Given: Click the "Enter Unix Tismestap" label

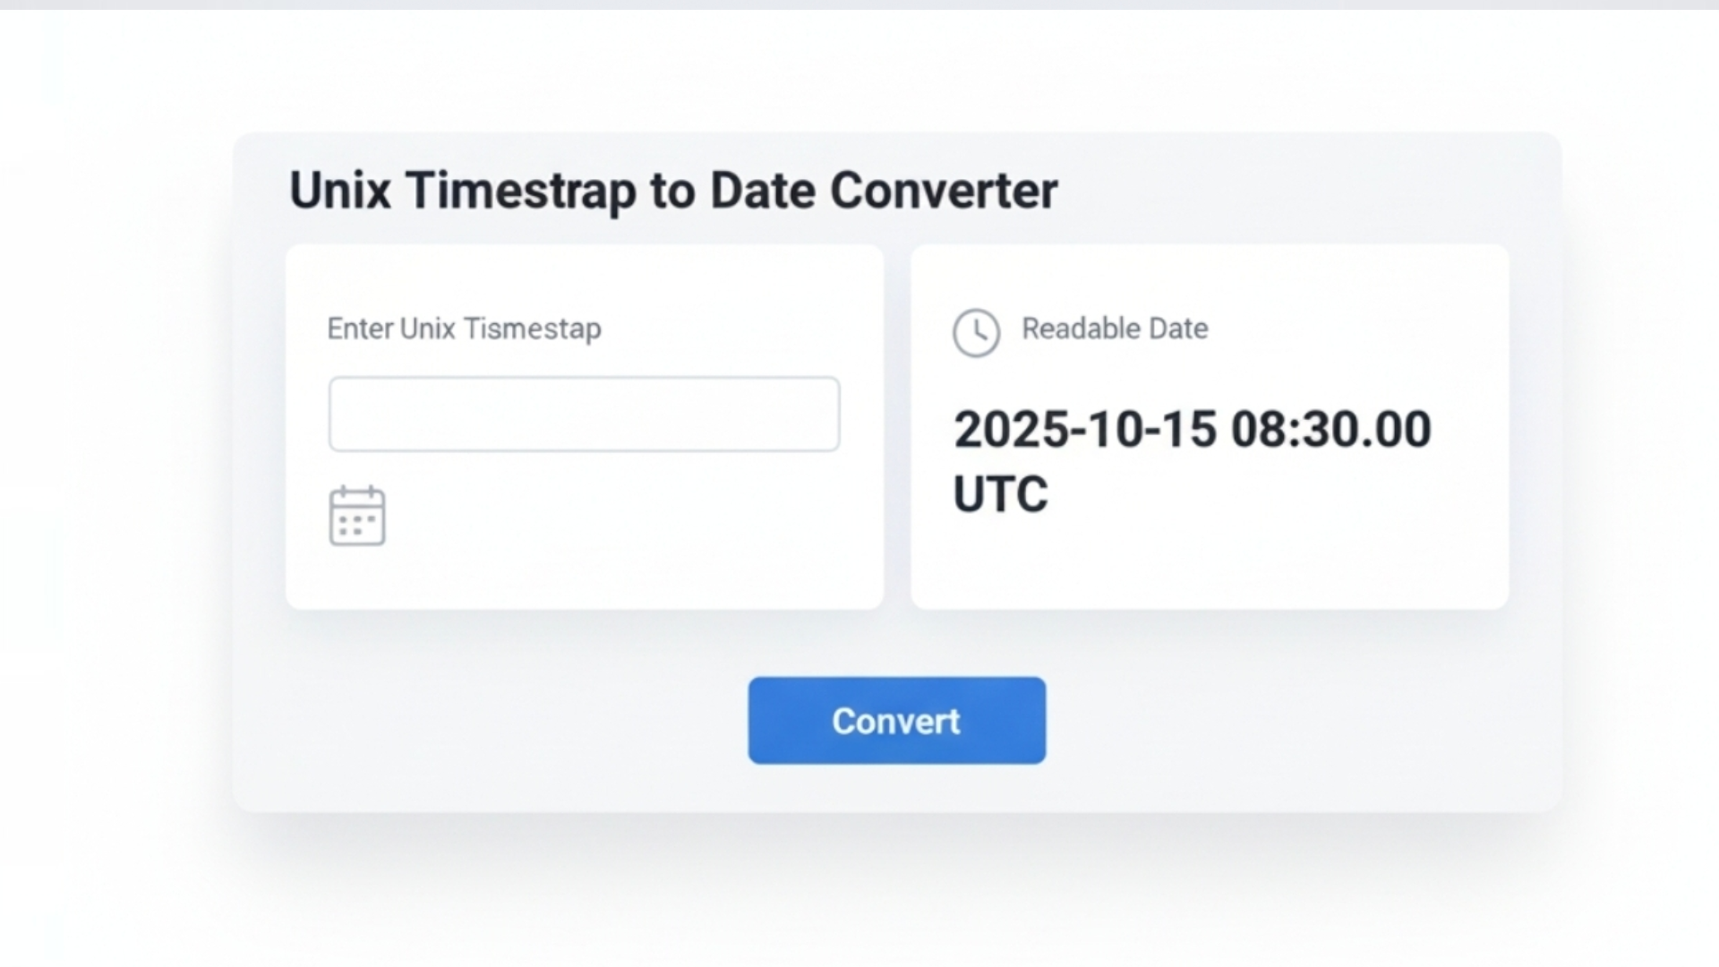Looking at the screenshot, I should click(x=464, y=329).
